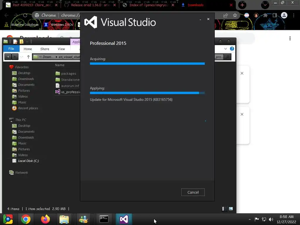Click the Applying progress bar

point(147,93)
